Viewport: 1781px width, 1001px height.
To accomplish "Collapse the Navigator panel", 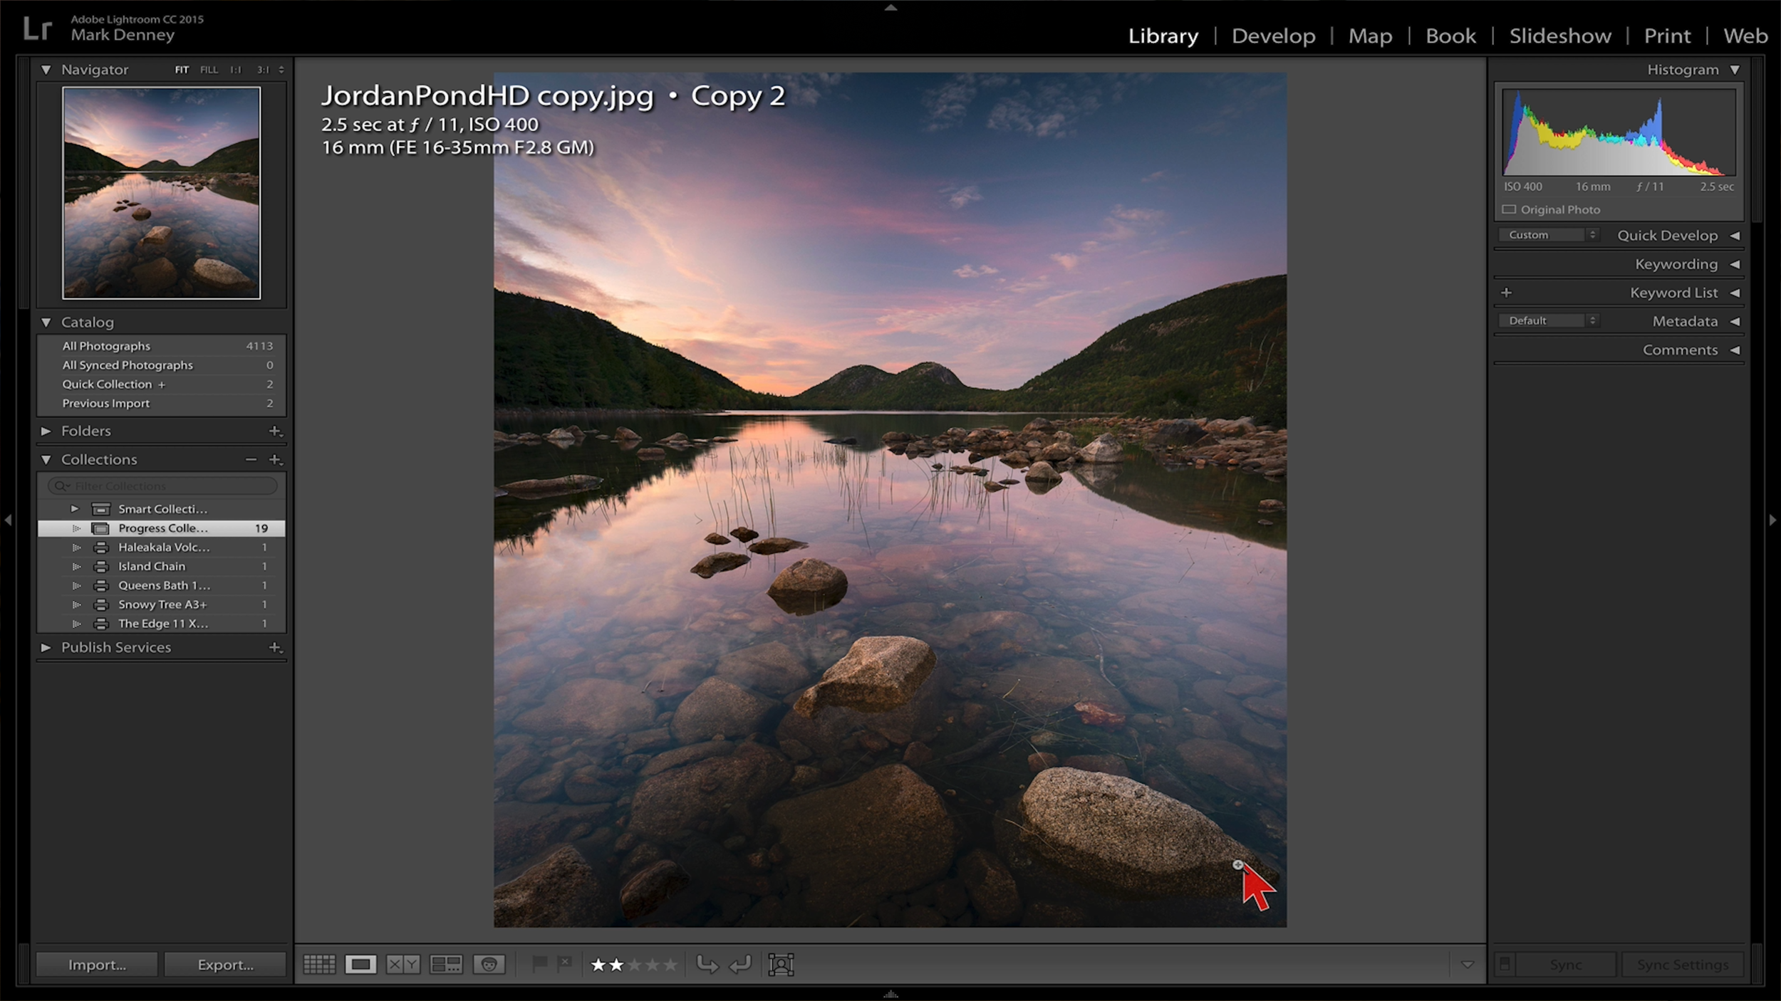I will pos(46,70).
